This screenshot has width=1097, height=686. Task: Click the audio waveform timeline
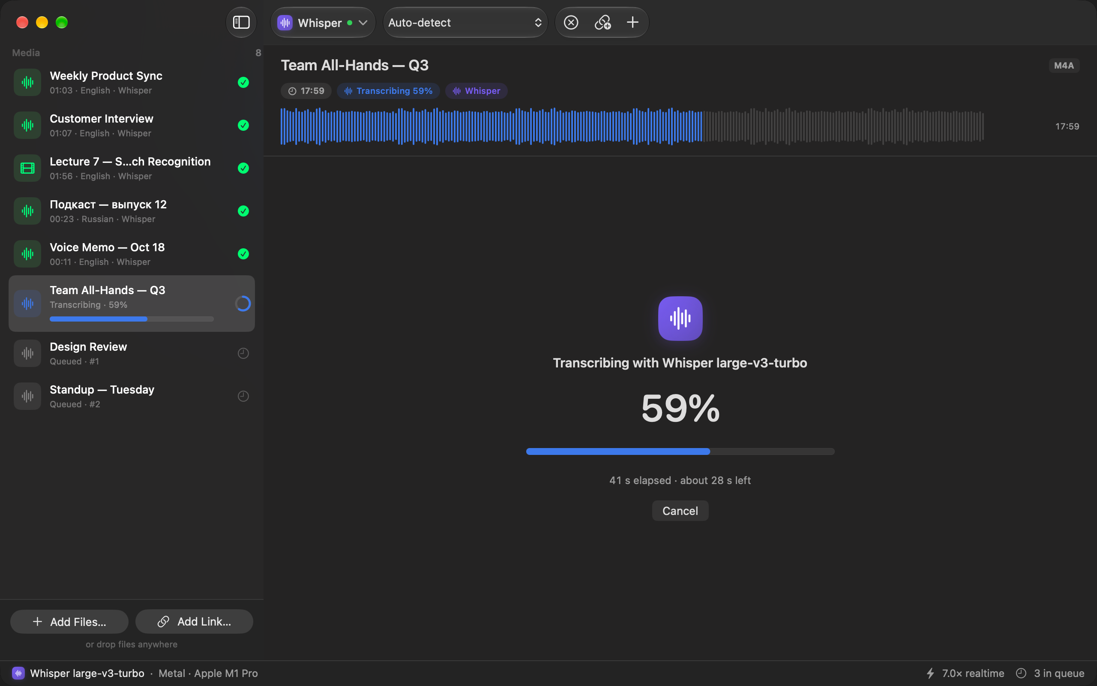pos(632,126)
